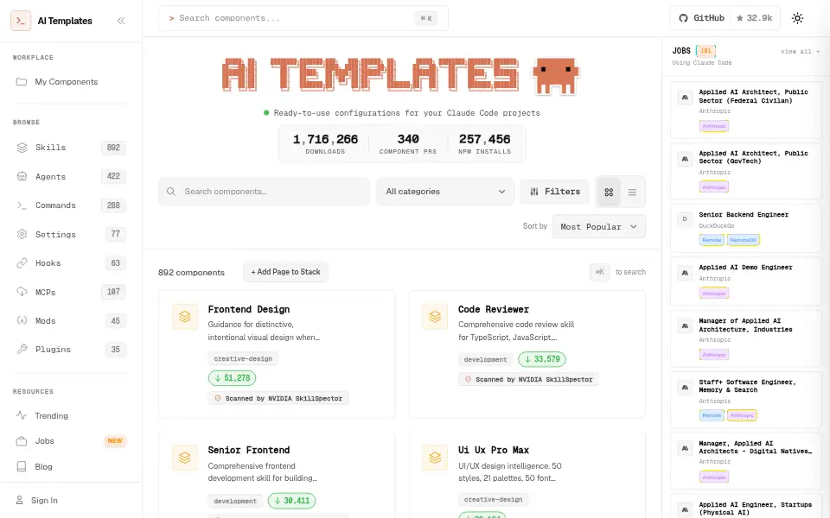Click the Trending activity-line icon
The height and width of the screenshot is (518, 830).
[21, 415]
